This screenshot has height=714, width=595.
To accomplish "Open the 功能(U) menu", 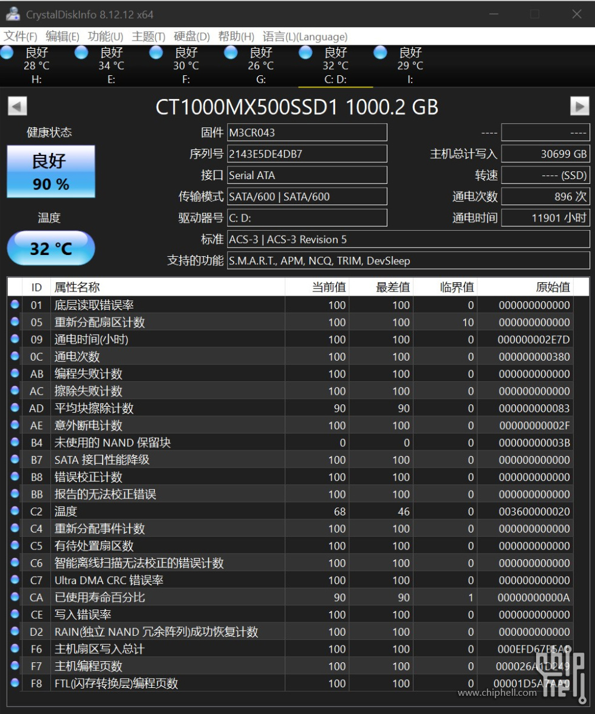I will tap(105, 36).
